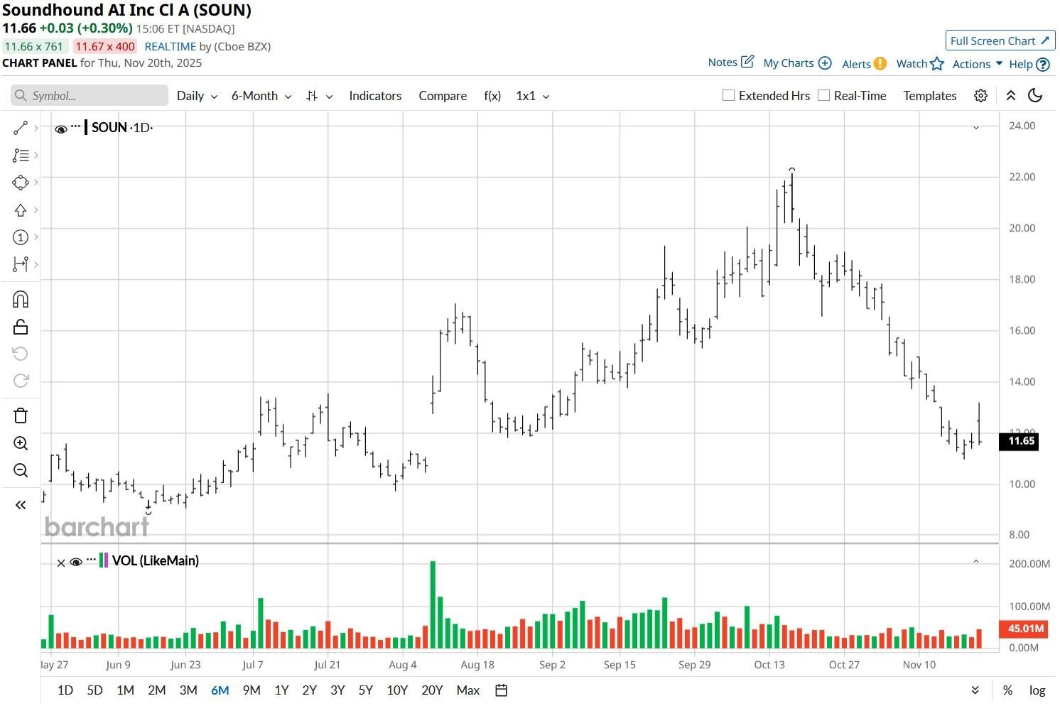
Task: Remove the VOL indicator pane
Action: tap(61, 563)
